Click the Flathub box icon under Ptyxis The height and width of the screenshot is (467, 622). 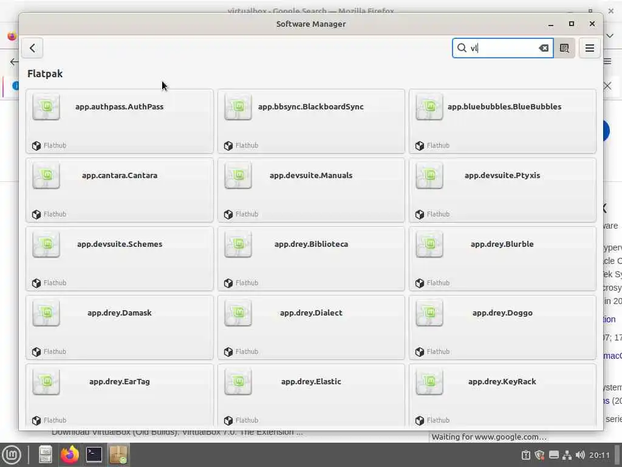(420, 215)
